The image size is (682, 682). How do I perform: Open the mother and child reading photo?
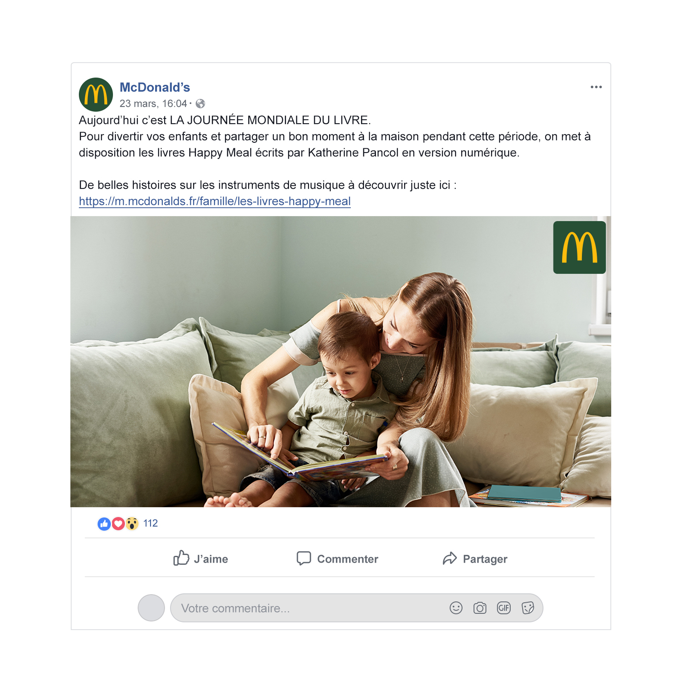pos(341,361)
